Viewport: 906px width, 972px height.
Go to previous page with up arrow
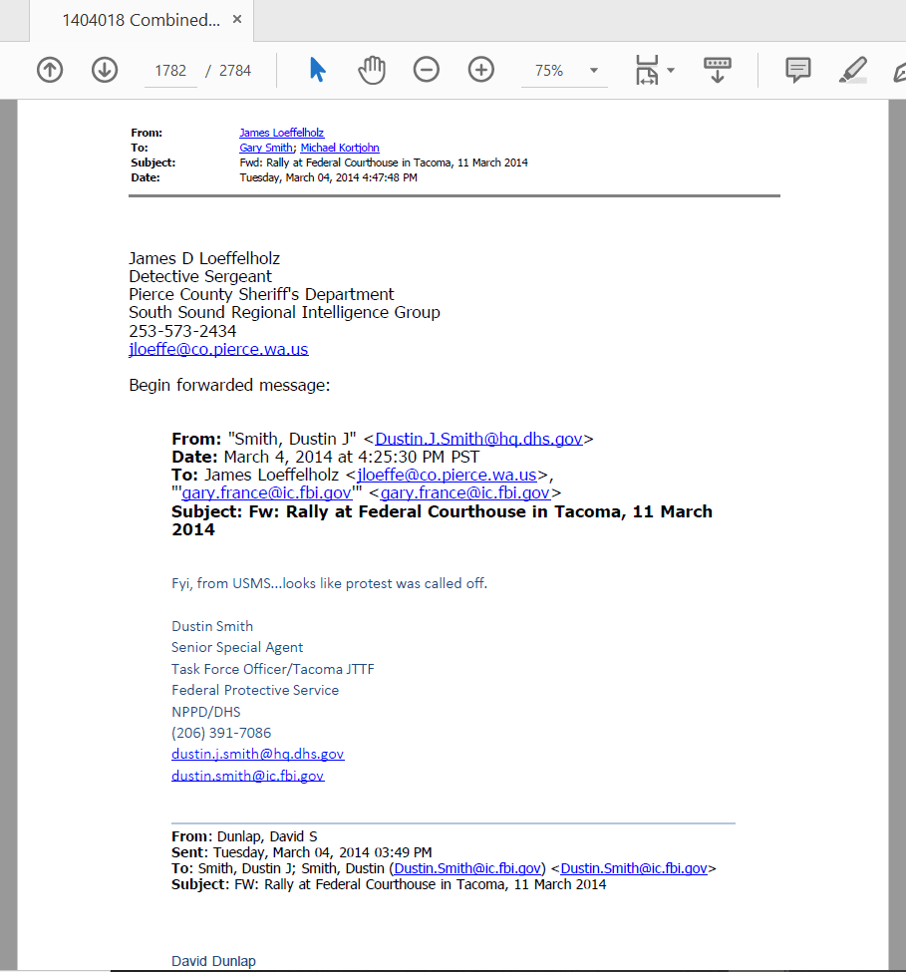[50, 70]
